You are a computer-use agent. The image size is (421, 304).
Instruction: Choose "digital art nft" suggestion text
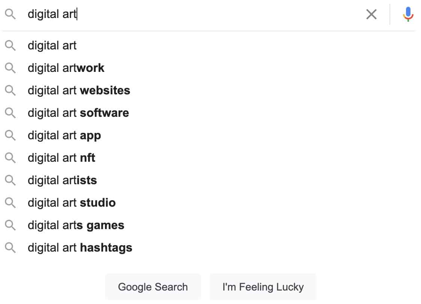(x=62, y=158)
